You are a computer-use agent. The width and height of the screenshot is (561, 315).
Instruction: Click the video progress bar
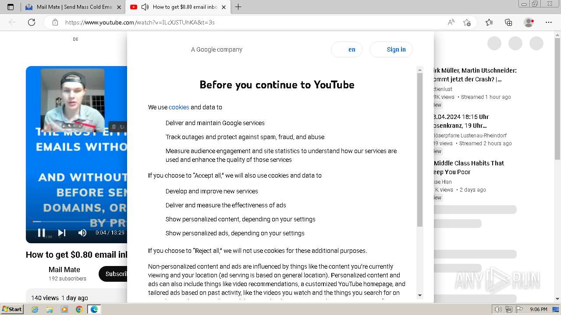point(79,222)
